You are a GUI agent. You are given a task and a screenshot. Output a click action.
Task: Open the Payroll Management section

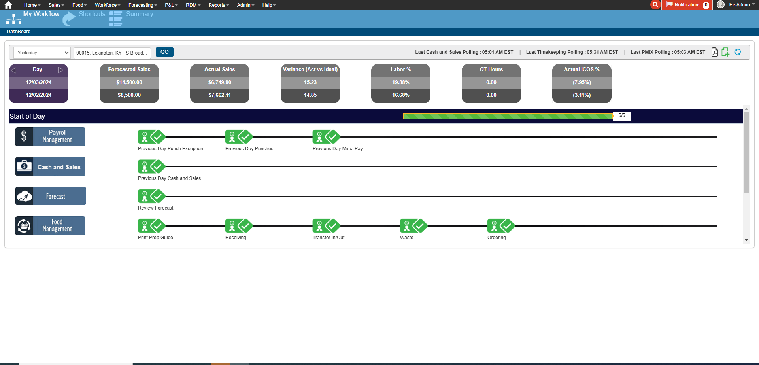[x=51, y=136]
